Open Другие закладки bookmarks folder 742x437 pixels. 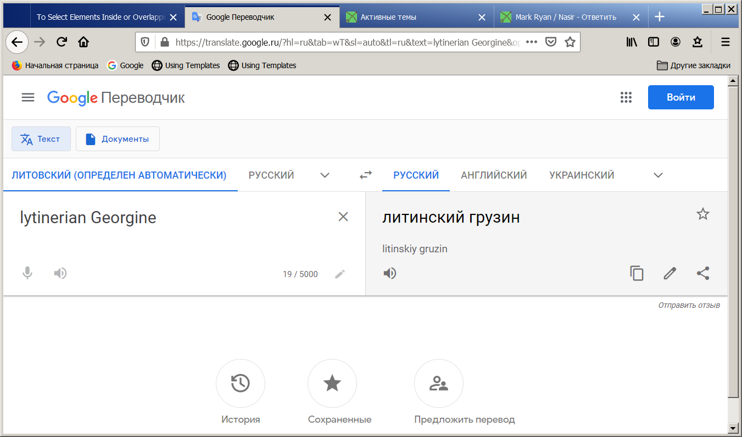(x=694, y=65)
